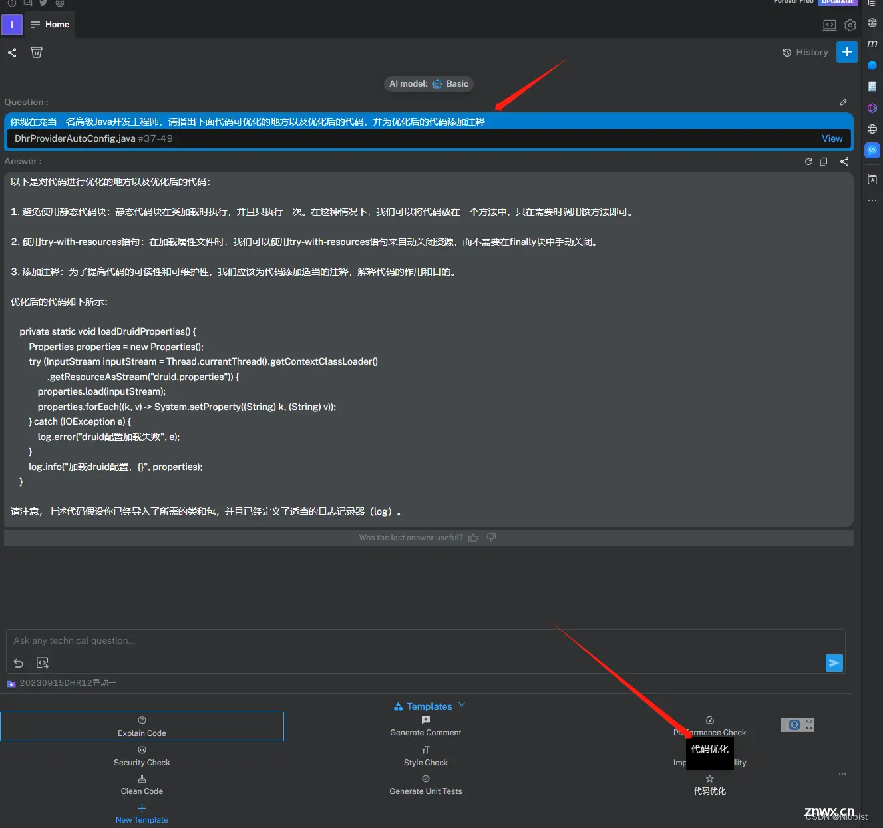Viewport: 883px width, 828px height.
Task: Click the line "private static void loadDruidProperties() {"
Action: [108, 331]
